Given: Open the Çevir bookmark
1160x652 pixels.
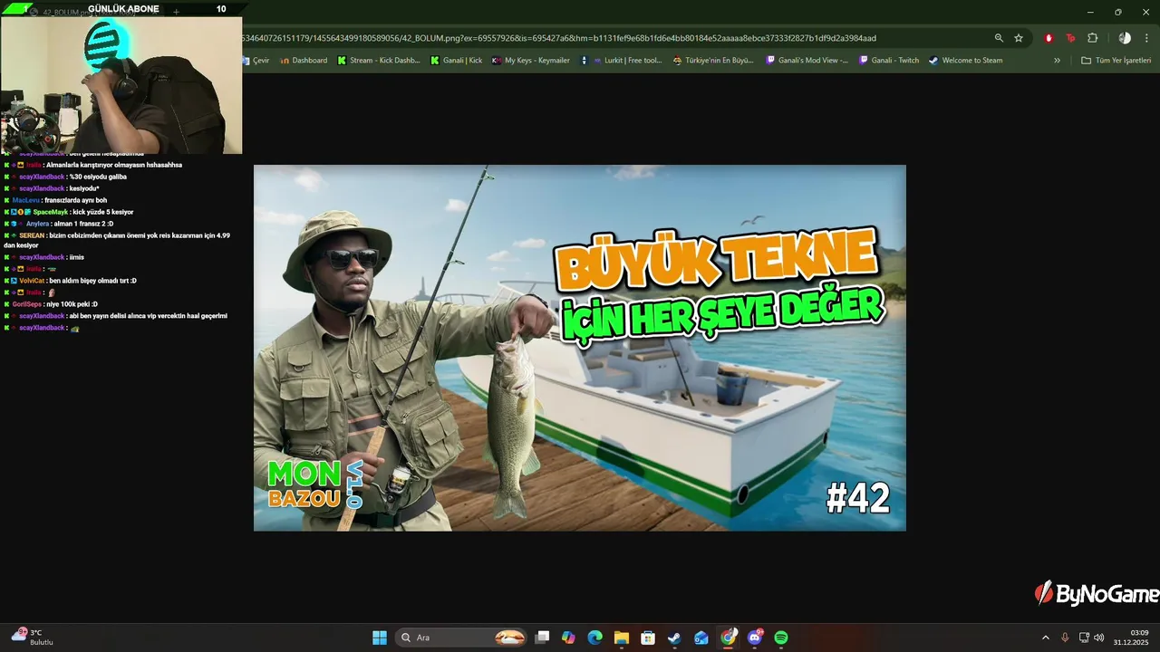Looking at the screenshot, I should pos(256,61).
